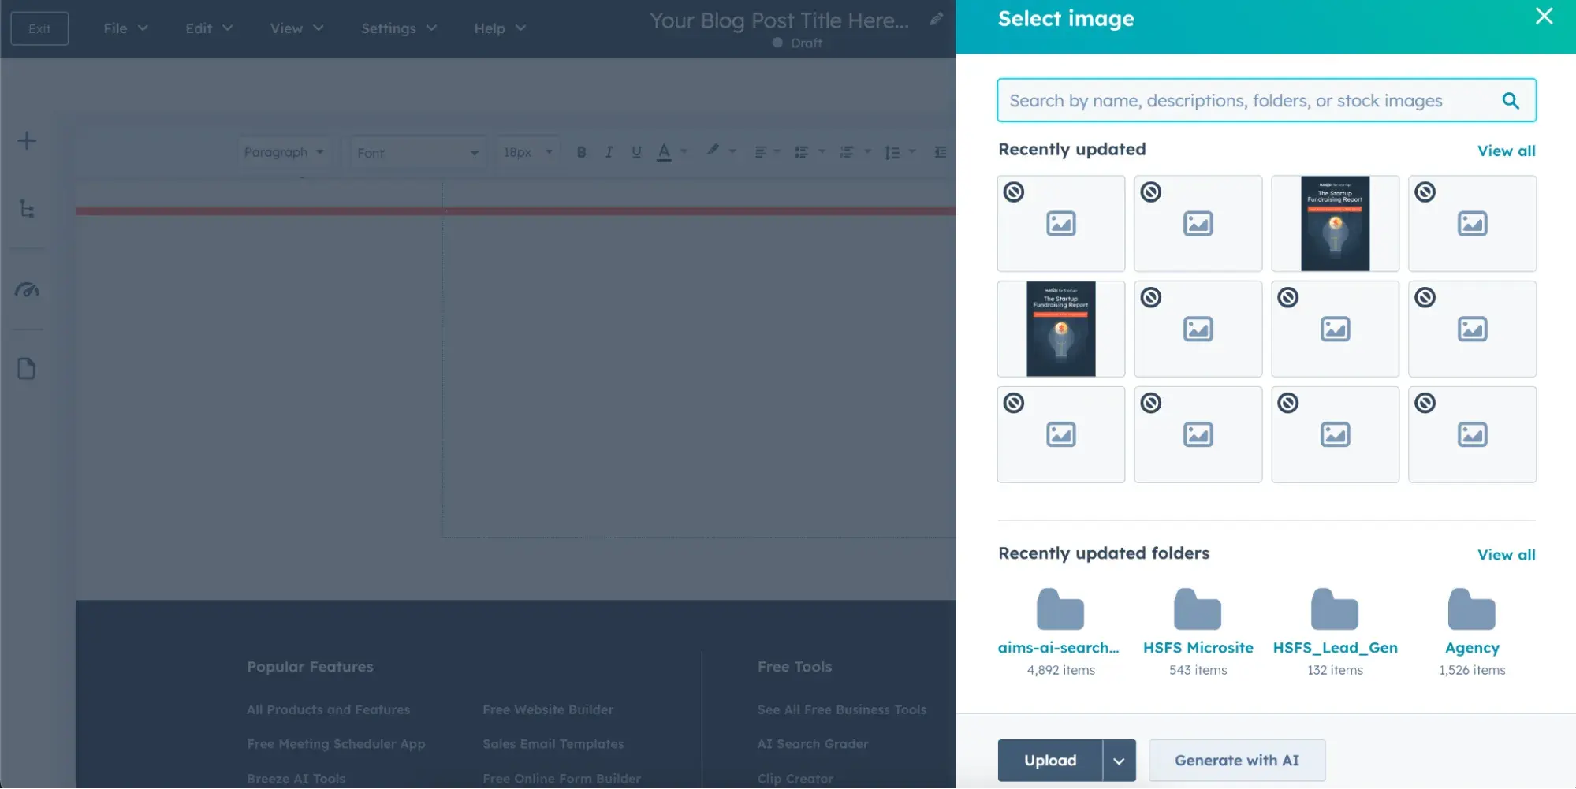Open the contents tree icon in sidebar

tap(27, 209)
